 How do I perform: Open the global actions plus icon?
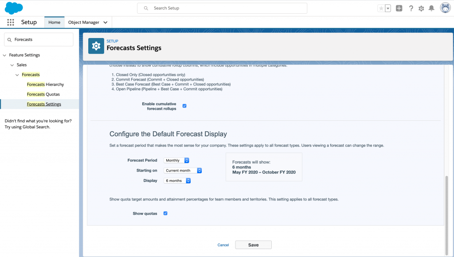(x=399, y=8)
